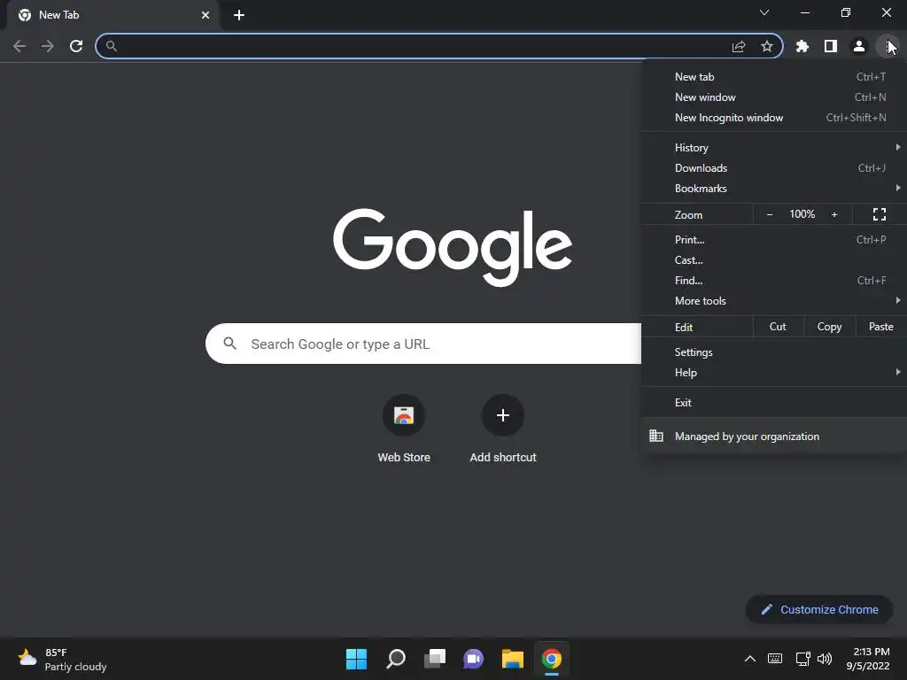Close the New Tab tab
907x680 pixels.
point(205,15)
